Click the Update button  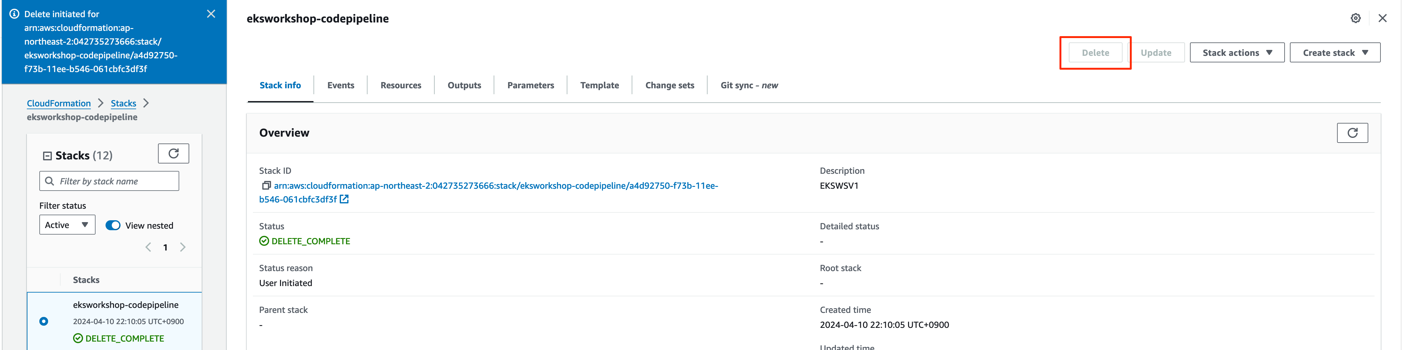pos(1155,53)
